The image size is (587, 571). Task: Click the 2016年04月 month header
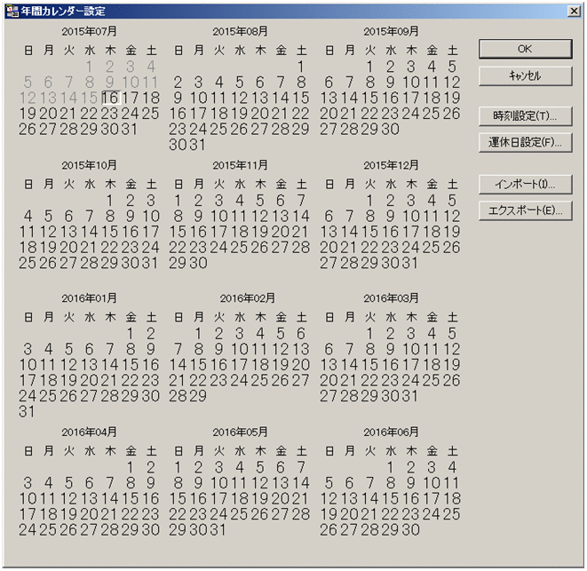pos(89,432)
